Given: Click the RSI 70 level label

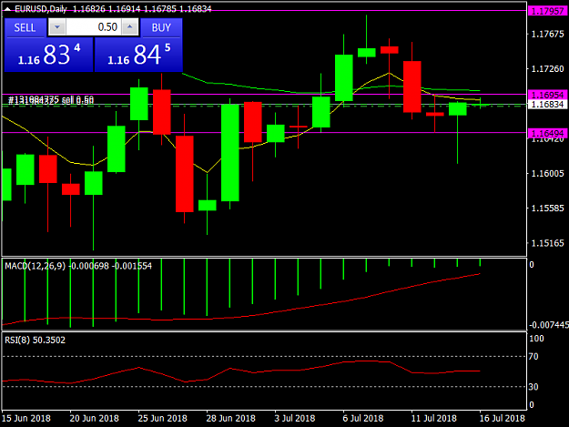Looking at the screenshot, I should 533,357.
